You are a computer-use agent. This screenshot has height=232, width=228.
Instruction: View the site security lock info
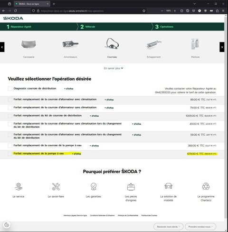click(x=38, y=11)
